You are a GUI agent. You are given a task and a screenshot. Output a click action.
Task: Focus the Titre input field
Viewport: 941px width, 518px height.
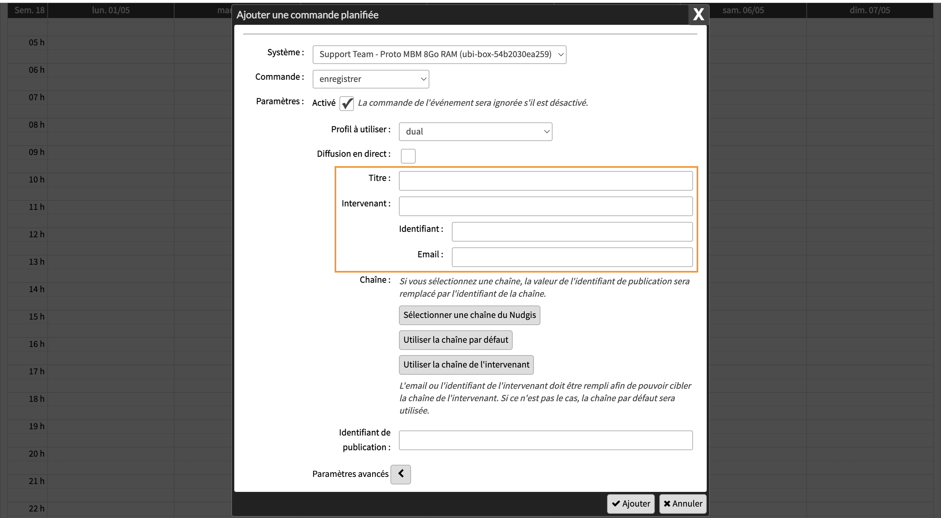(546, 181)
